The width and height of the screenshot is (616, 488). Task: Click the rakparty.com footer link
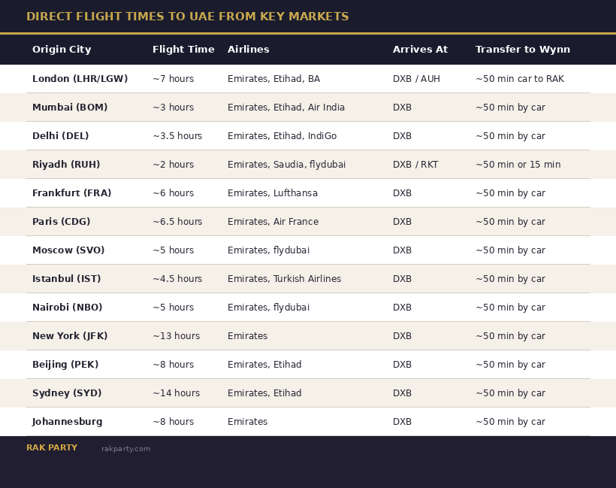[x=125, y=449]
